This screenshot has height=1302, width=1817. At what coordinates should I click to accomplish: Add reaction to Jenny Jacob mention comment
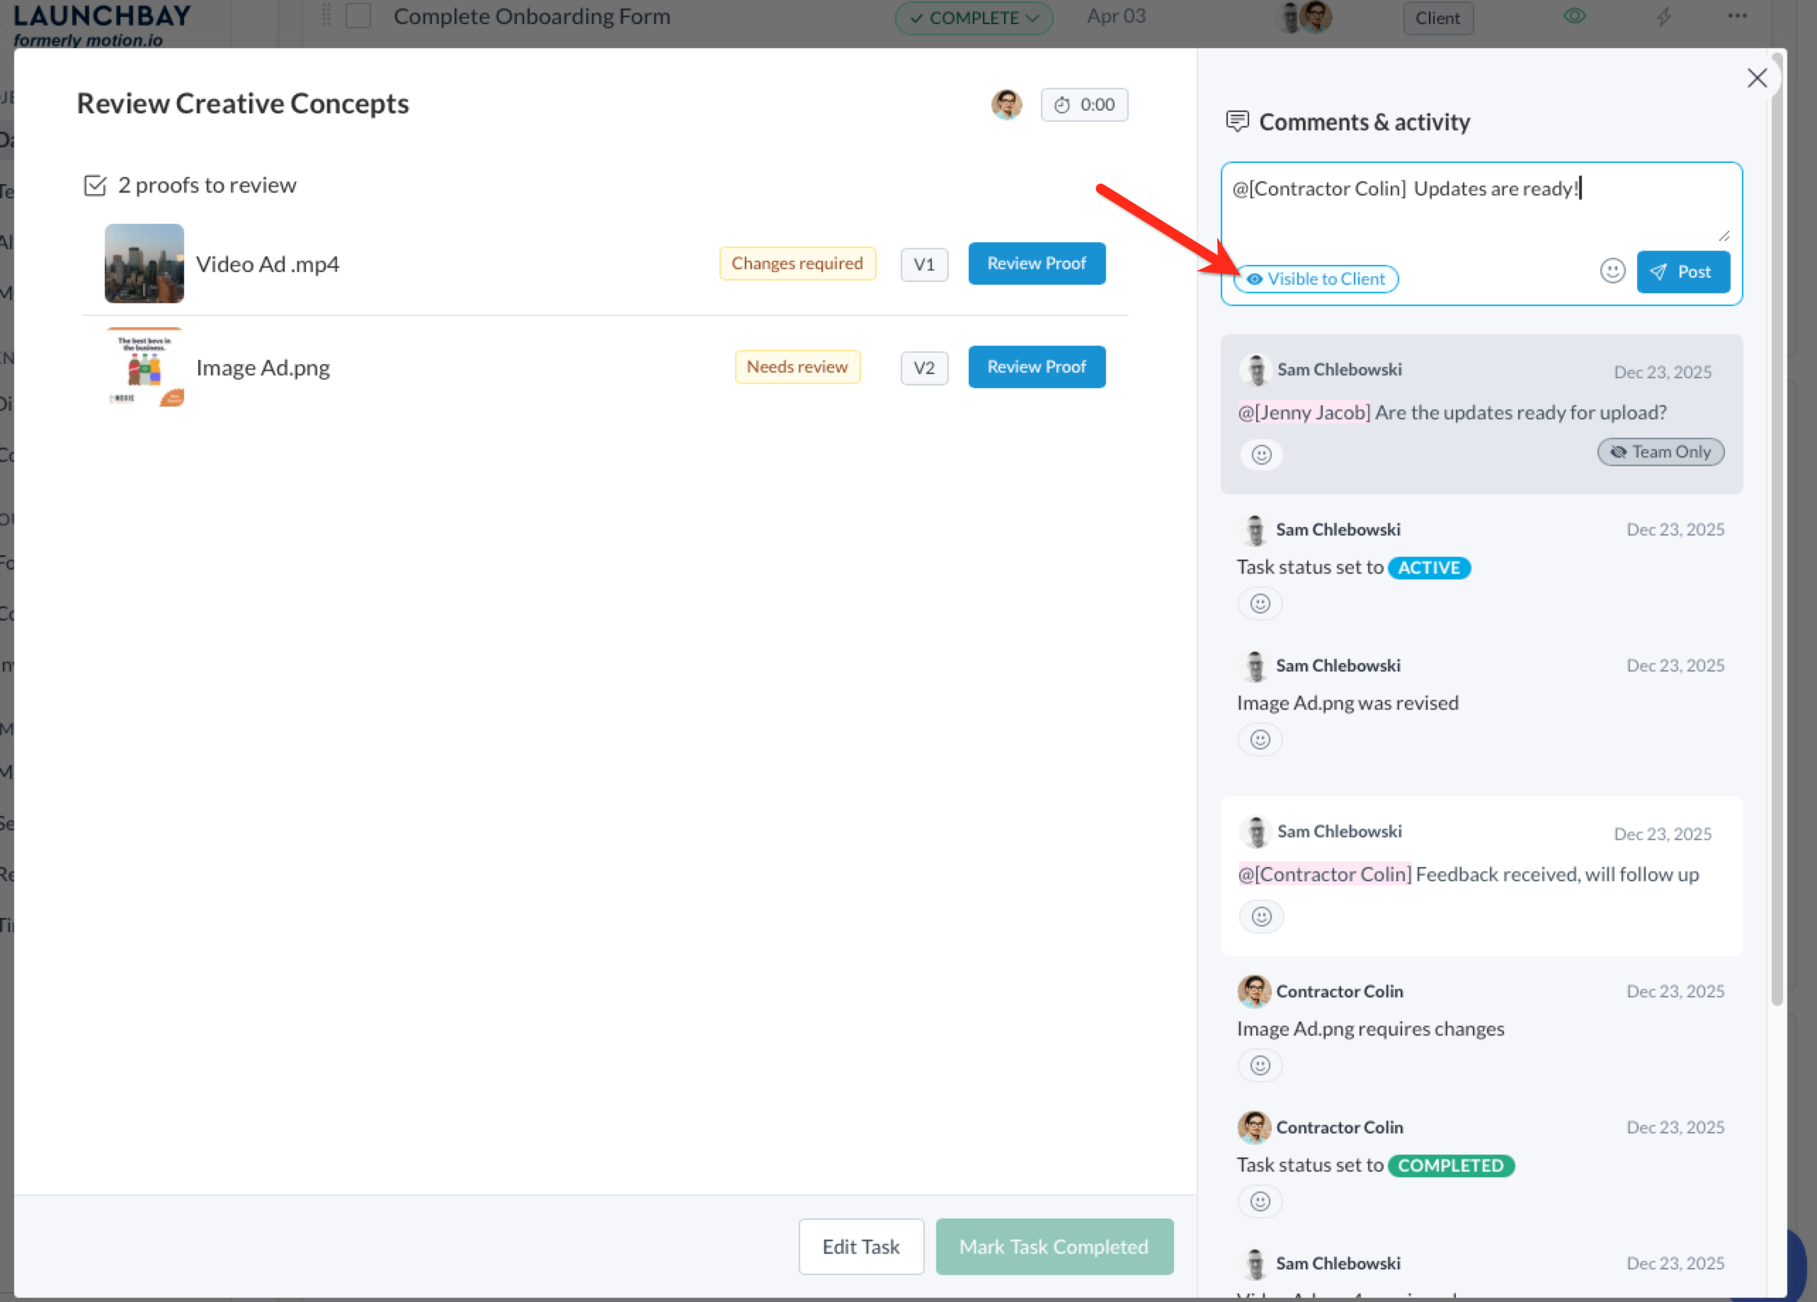(1261, 455)
